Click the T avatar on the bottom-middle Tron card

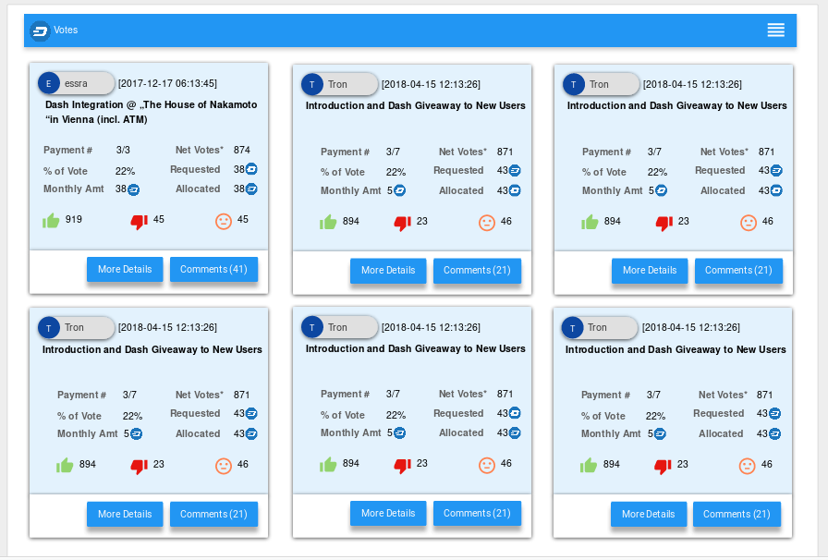(312, 327)
